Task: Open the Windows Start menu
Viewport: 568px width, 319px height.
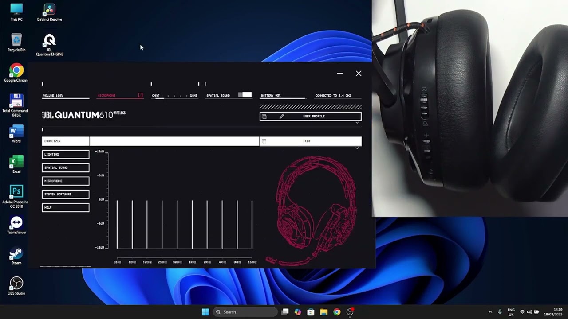Action: tap(205, 312)
